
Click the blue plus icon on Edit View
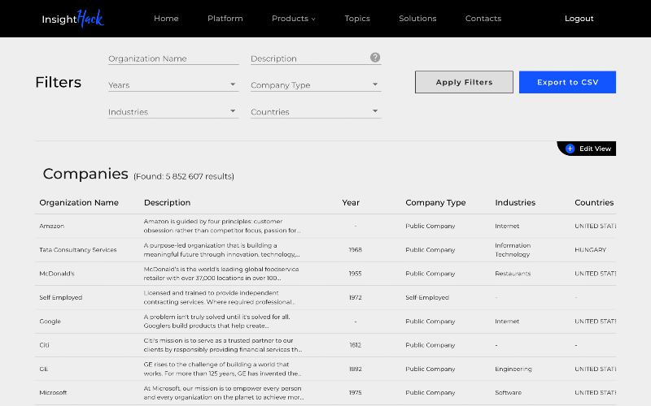coord(570,149)
